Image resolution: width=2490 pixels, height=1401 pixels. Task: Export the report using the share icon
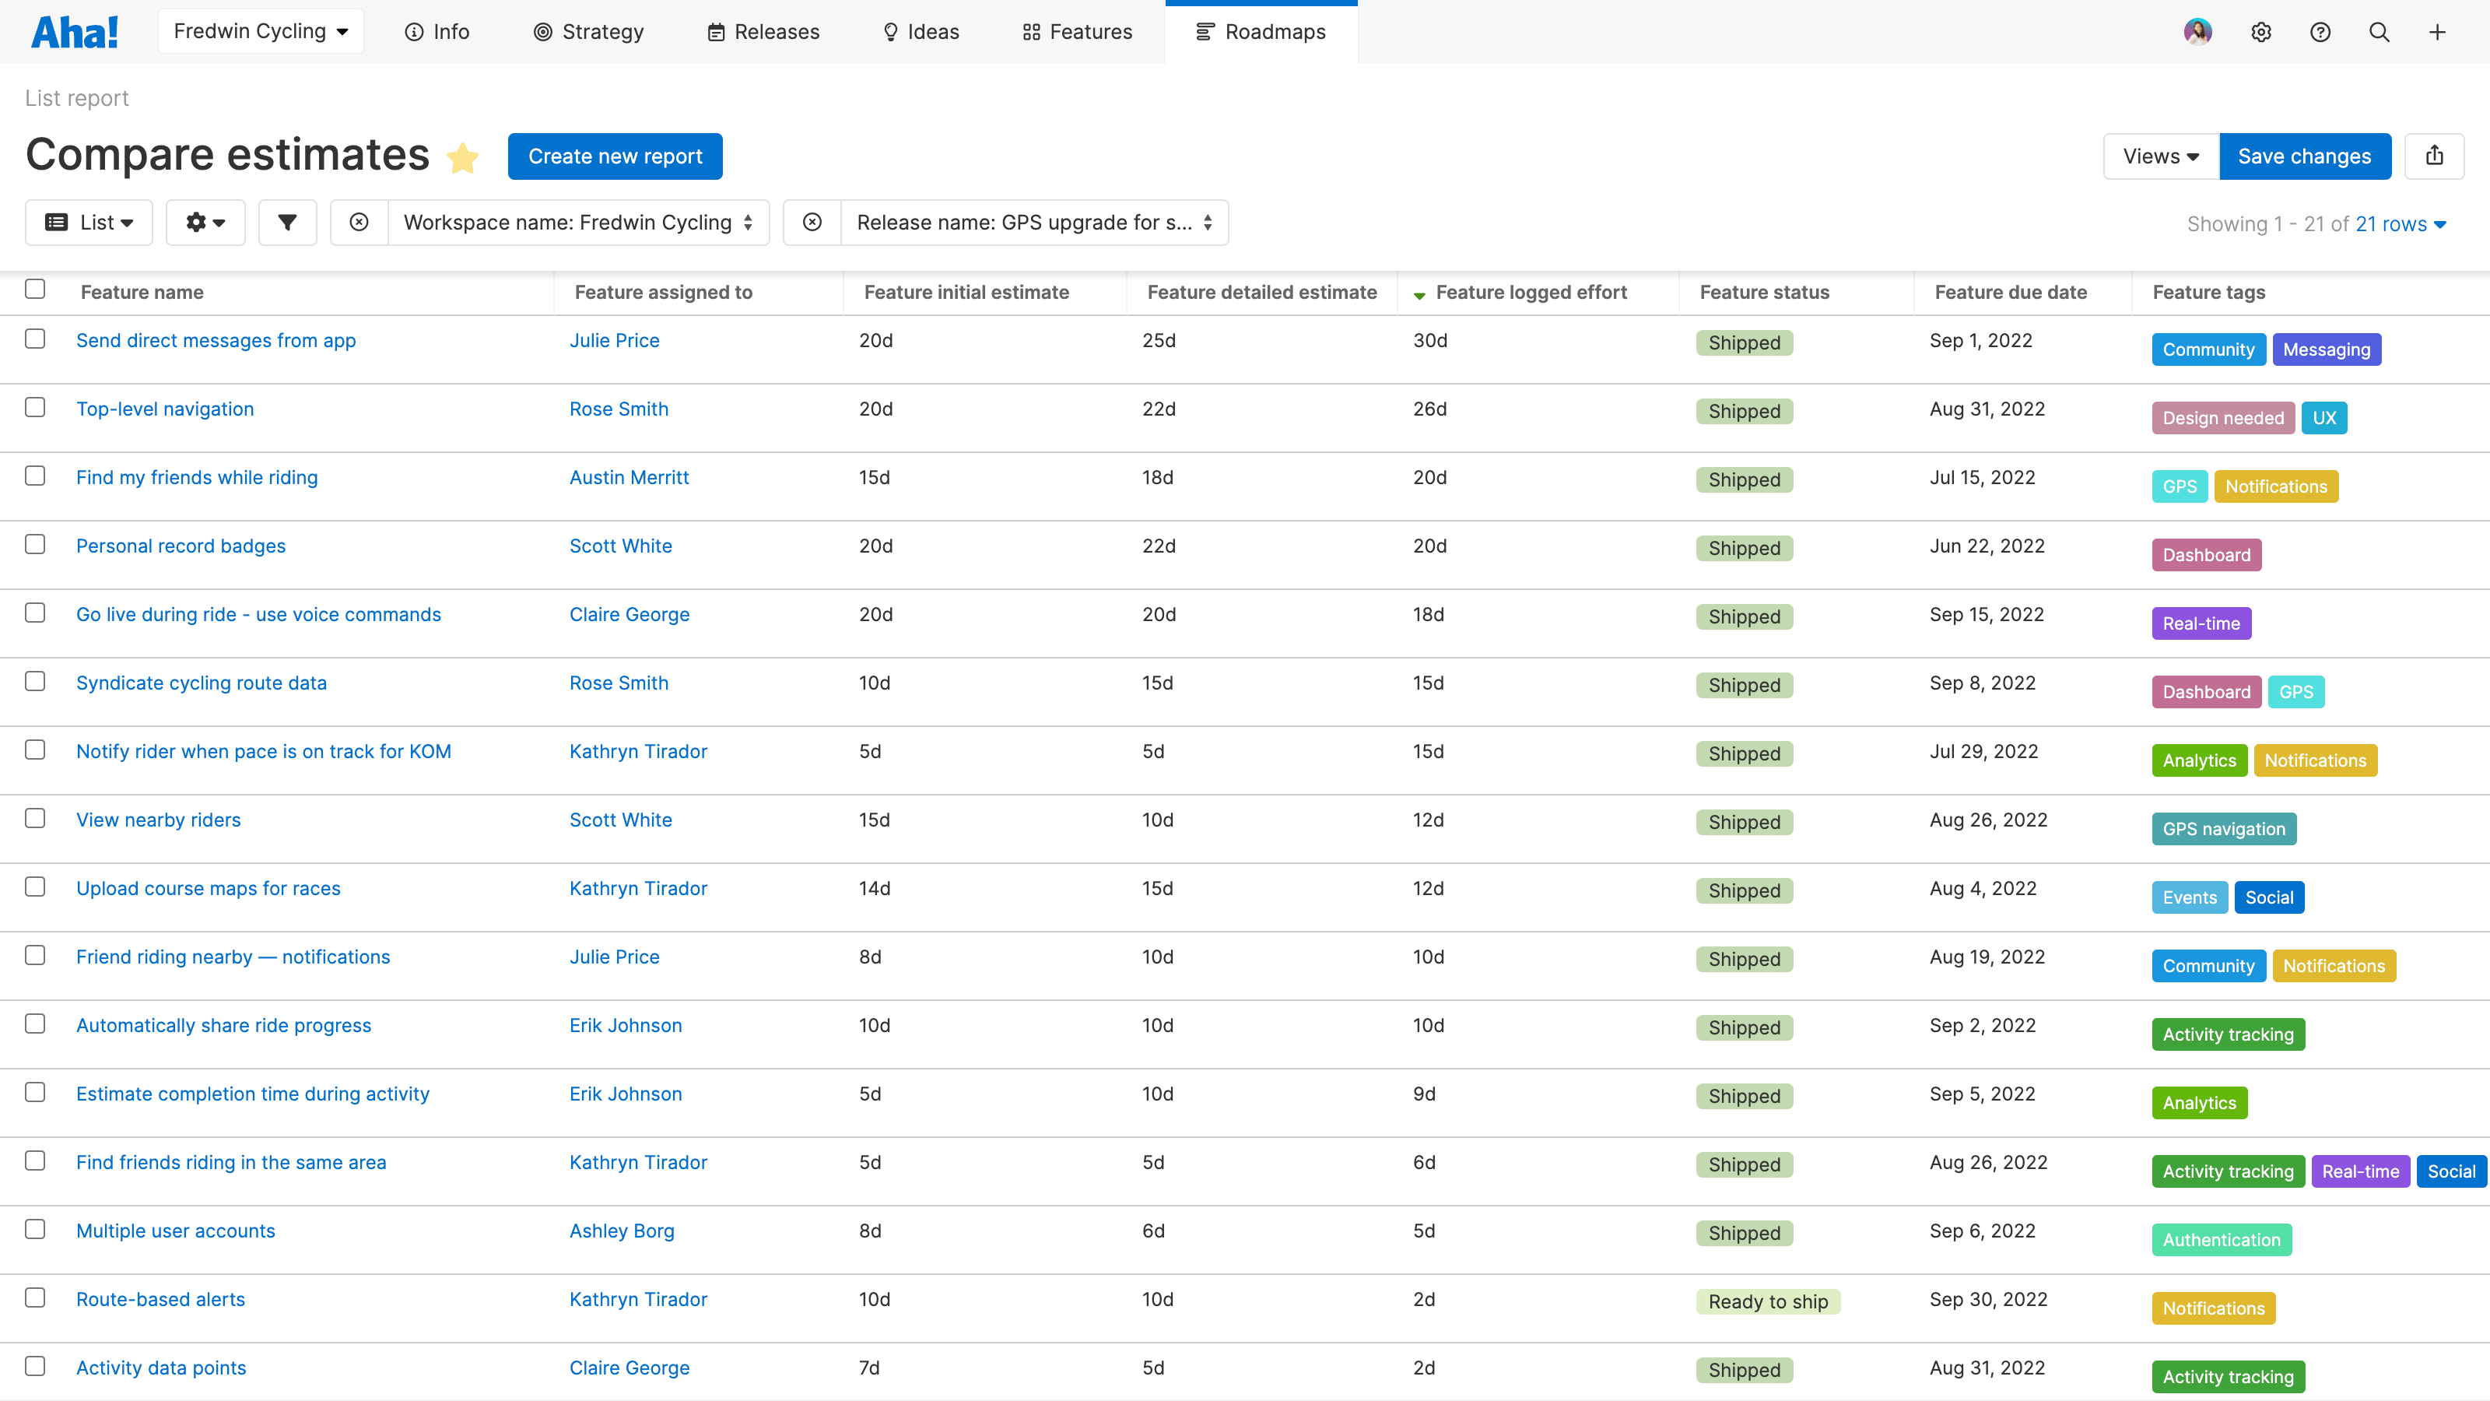point(2435,156)
